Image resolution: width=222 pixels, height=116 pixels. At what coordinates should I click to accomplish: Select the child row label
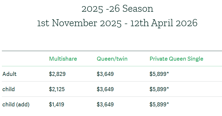9,89
